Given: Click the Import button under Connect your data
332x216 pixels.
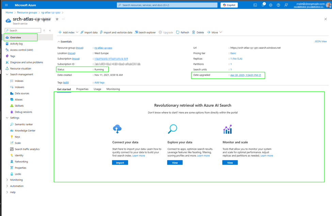Looking at the screenshot, I should click(120, 163).
